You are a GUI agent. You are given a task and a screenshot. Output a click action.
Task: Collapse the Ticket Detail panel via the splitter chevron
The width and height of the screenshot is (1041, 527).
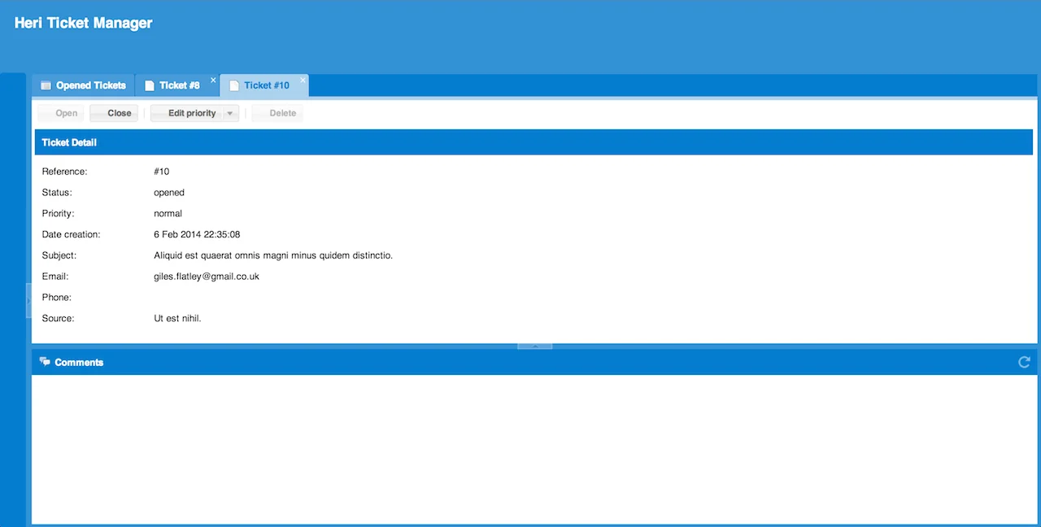pos(534,345)
